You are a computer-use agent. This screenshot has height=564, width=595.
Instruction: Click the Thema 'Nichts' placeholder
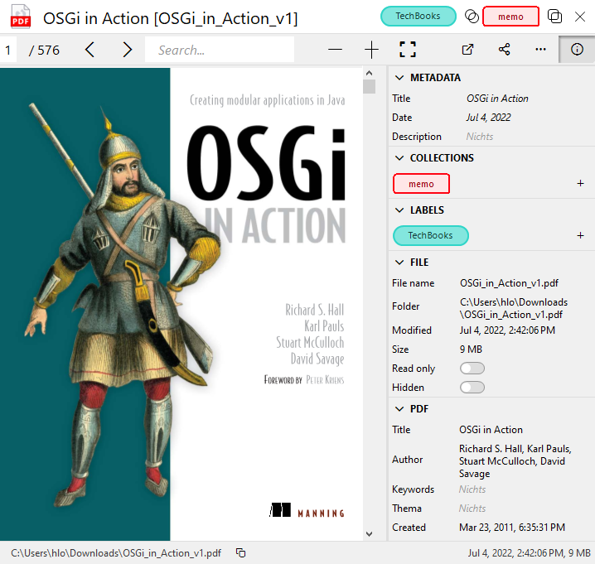pos(472,509)
